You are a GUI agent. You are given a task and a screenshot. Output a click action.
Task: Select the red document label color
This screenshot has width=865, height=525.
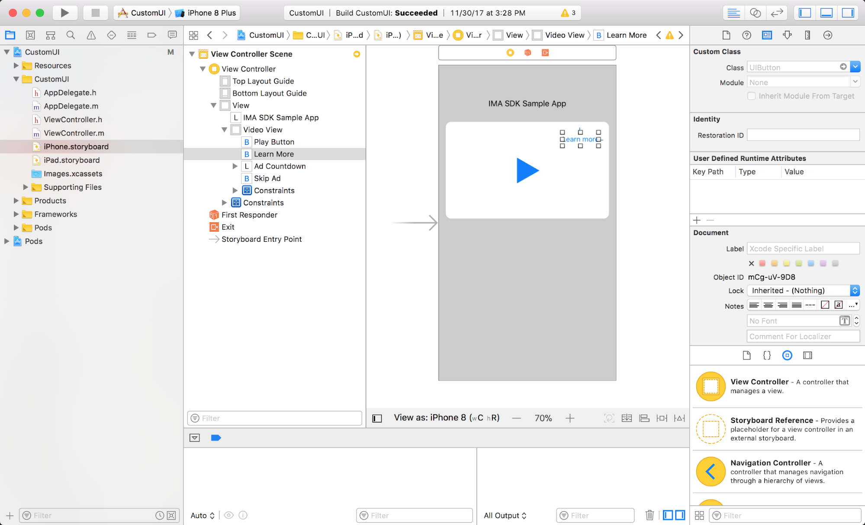(762, 263)
